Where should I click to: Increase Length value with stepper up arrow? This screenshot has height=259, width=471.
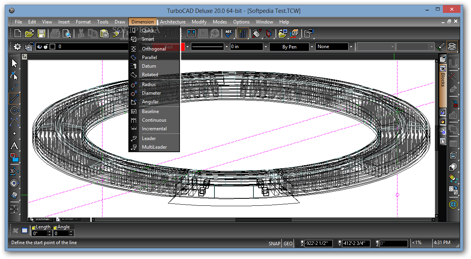(x=49, y=232)
